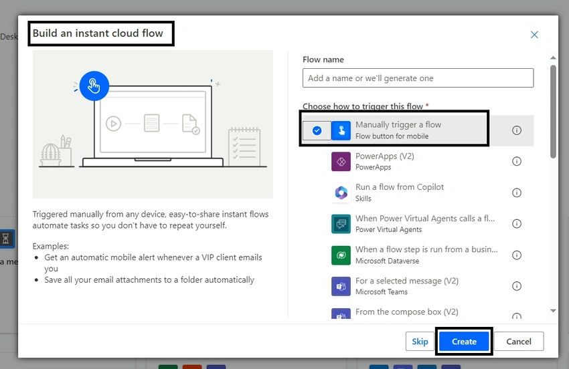Click the hourglass icon behind the dialog

tap(6, 239)
